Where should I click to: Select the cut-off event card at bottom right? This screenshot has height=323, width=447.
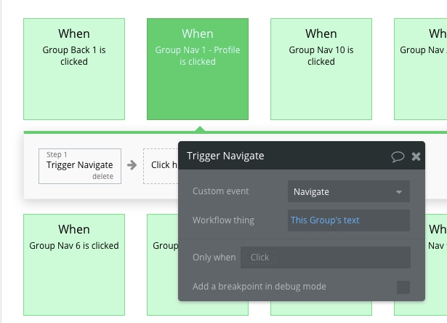436,265
